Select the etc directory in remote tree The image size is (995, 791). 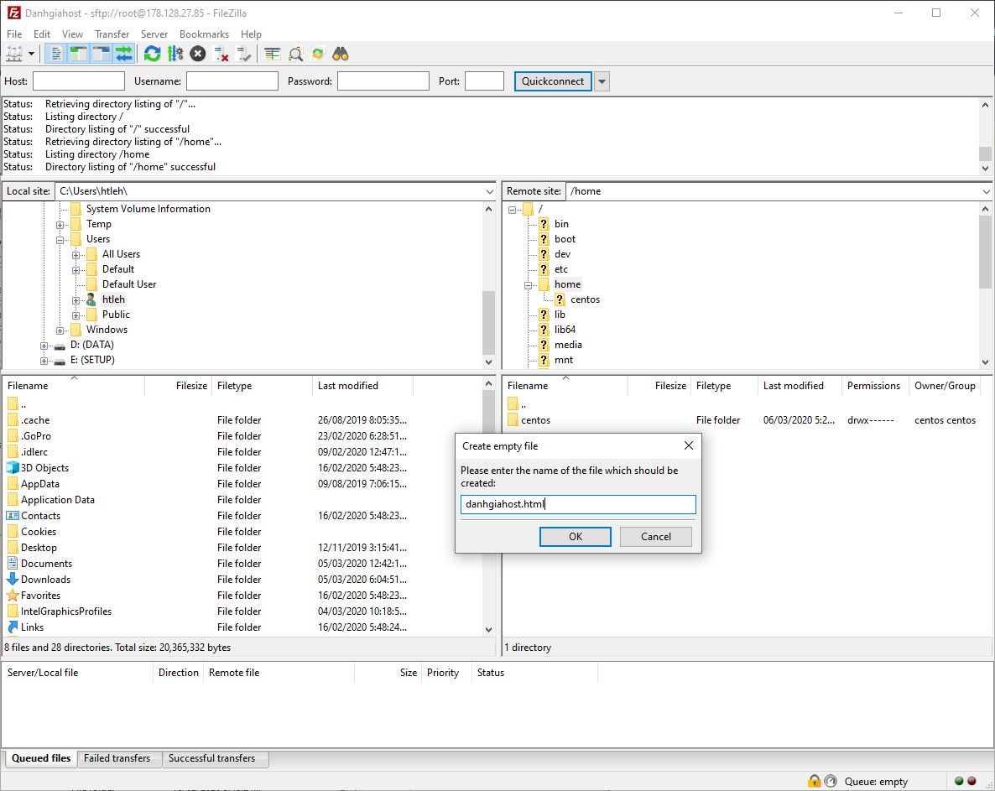click(561, 269)
